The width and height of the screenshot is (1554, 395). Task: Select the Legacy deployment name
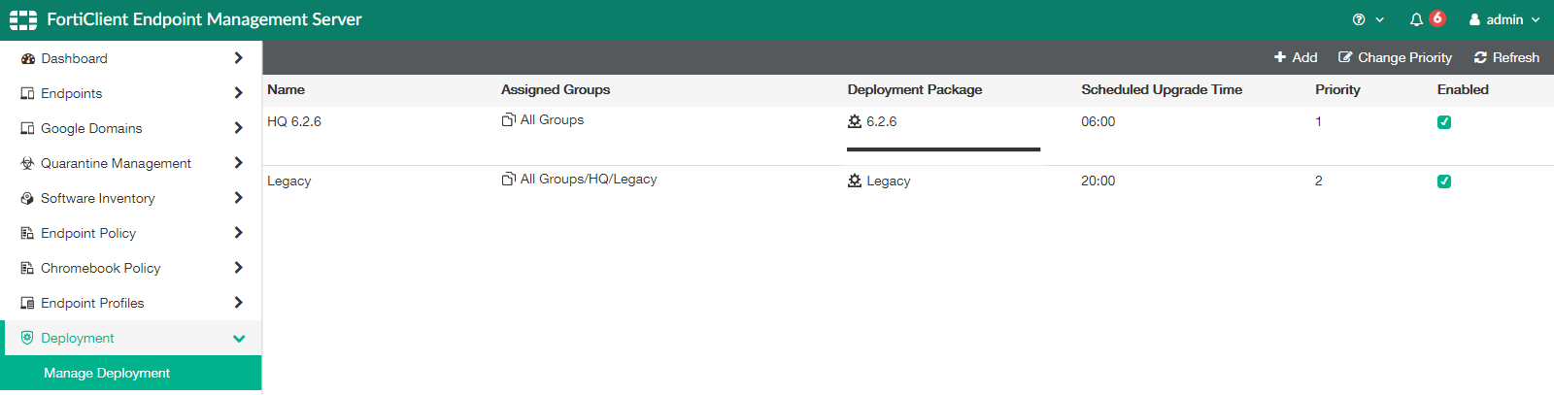coord(289,181)
